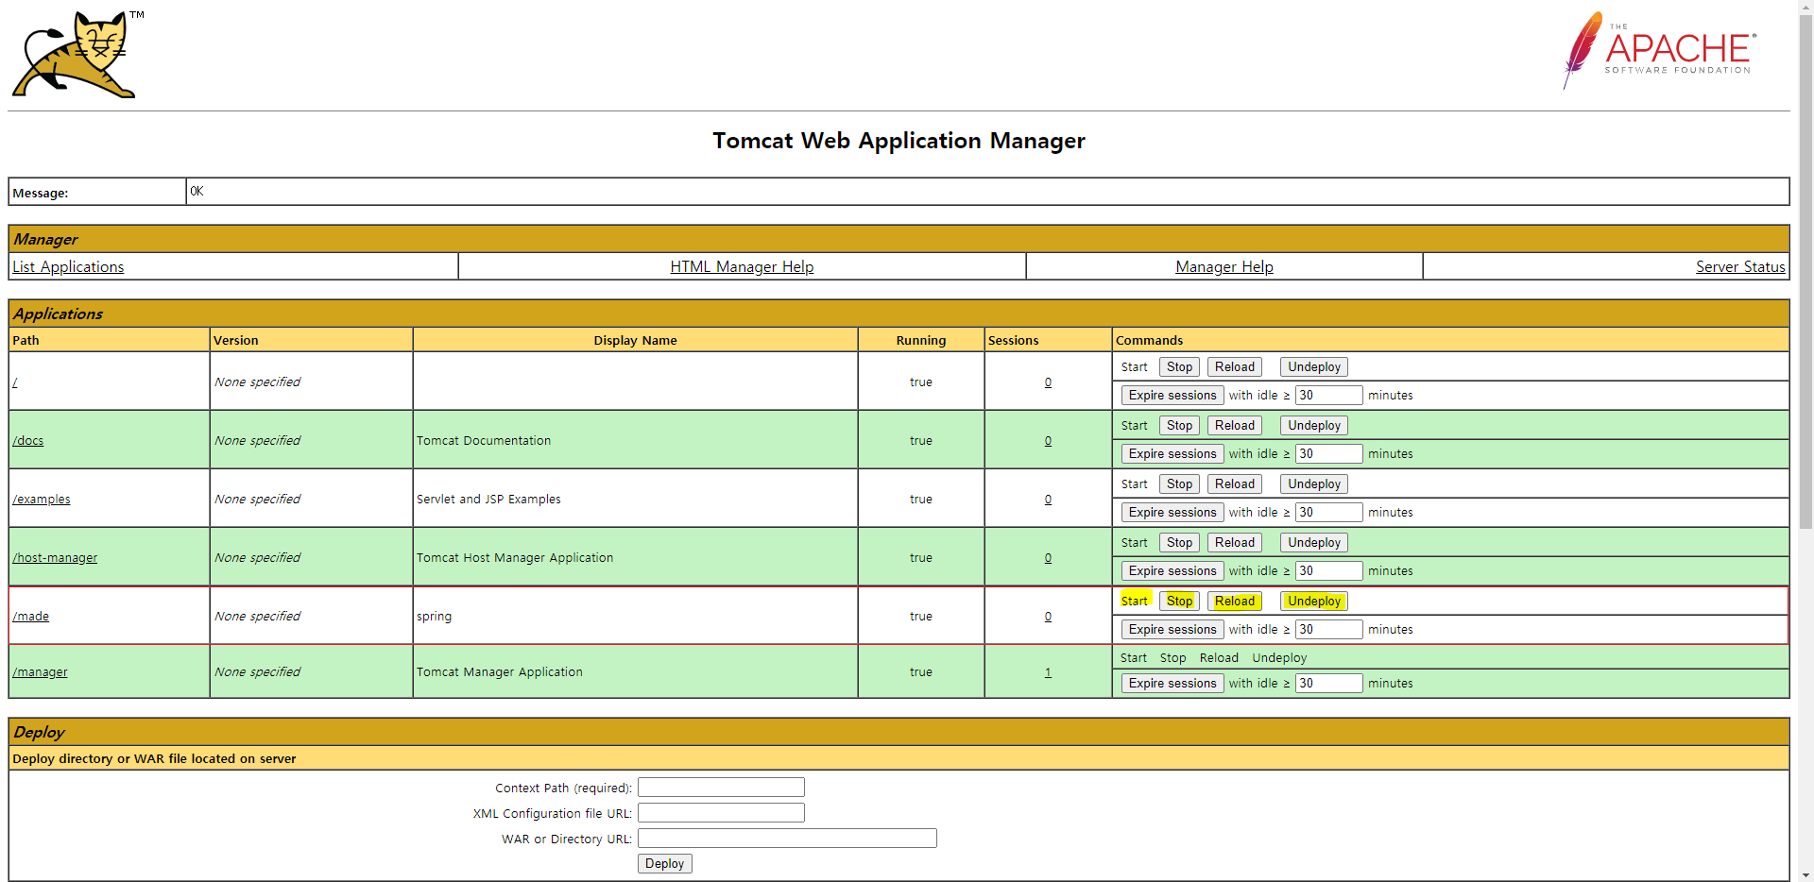Expire sessions for /manager
Screen dimensions: 1814x882
click(1172, 684)
